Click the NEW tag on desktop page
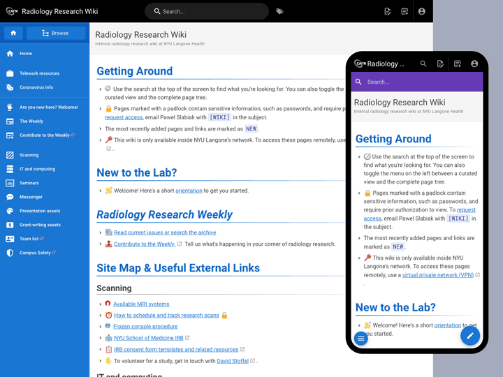 coord(251,129)
